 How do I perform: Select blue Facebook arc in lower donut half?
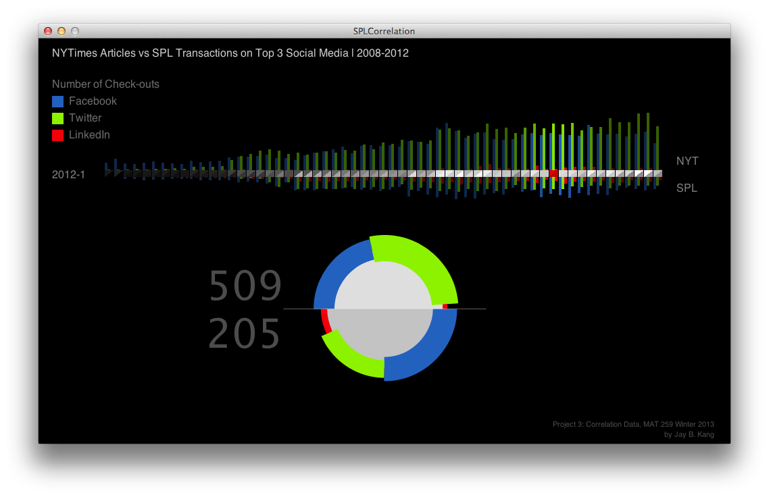tap(426, 355)
